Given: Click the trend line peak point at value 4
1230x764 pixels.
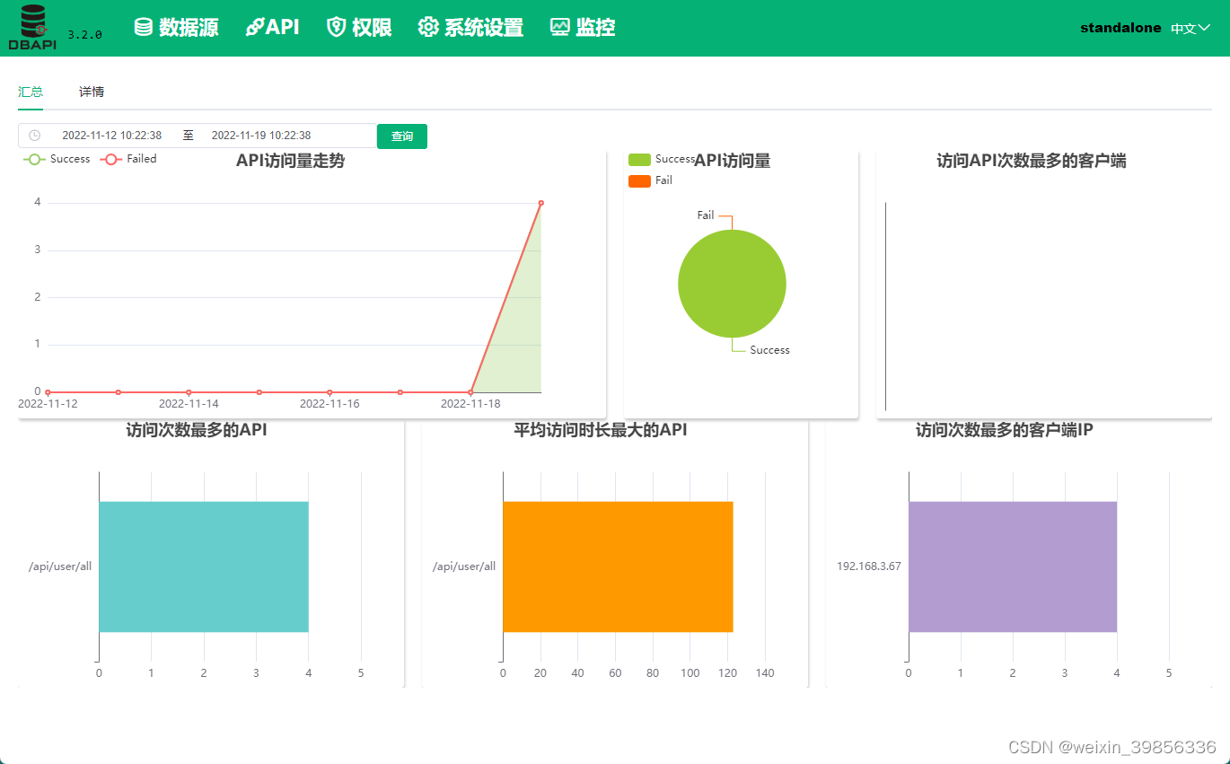Looking at the screenshot, I should [x=541, y=203].
